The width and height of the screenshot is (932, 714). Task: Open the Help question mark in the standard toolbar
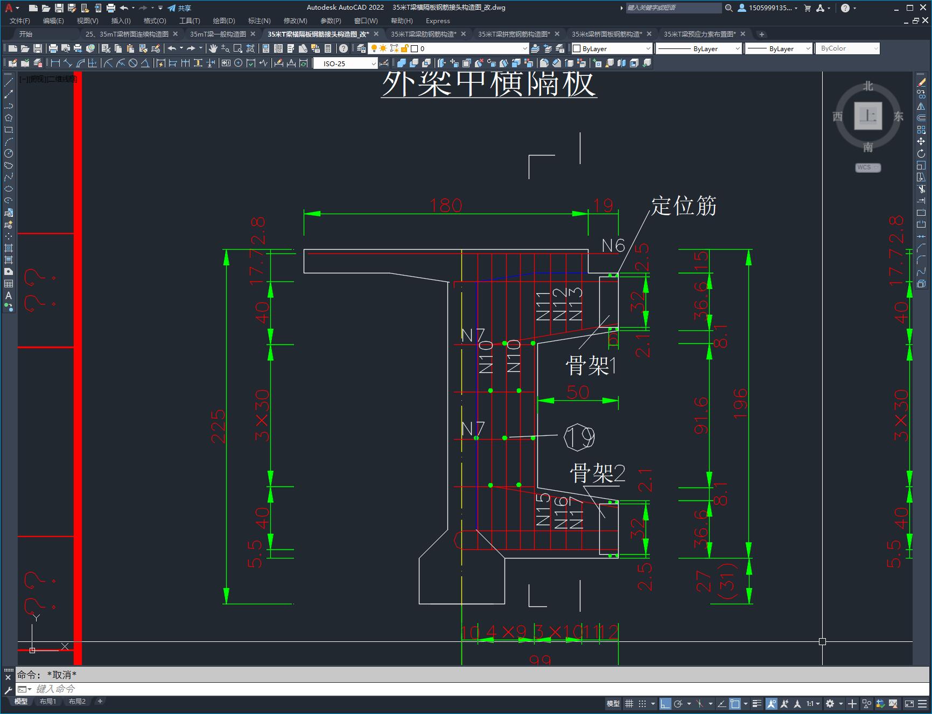click(344, 48)
